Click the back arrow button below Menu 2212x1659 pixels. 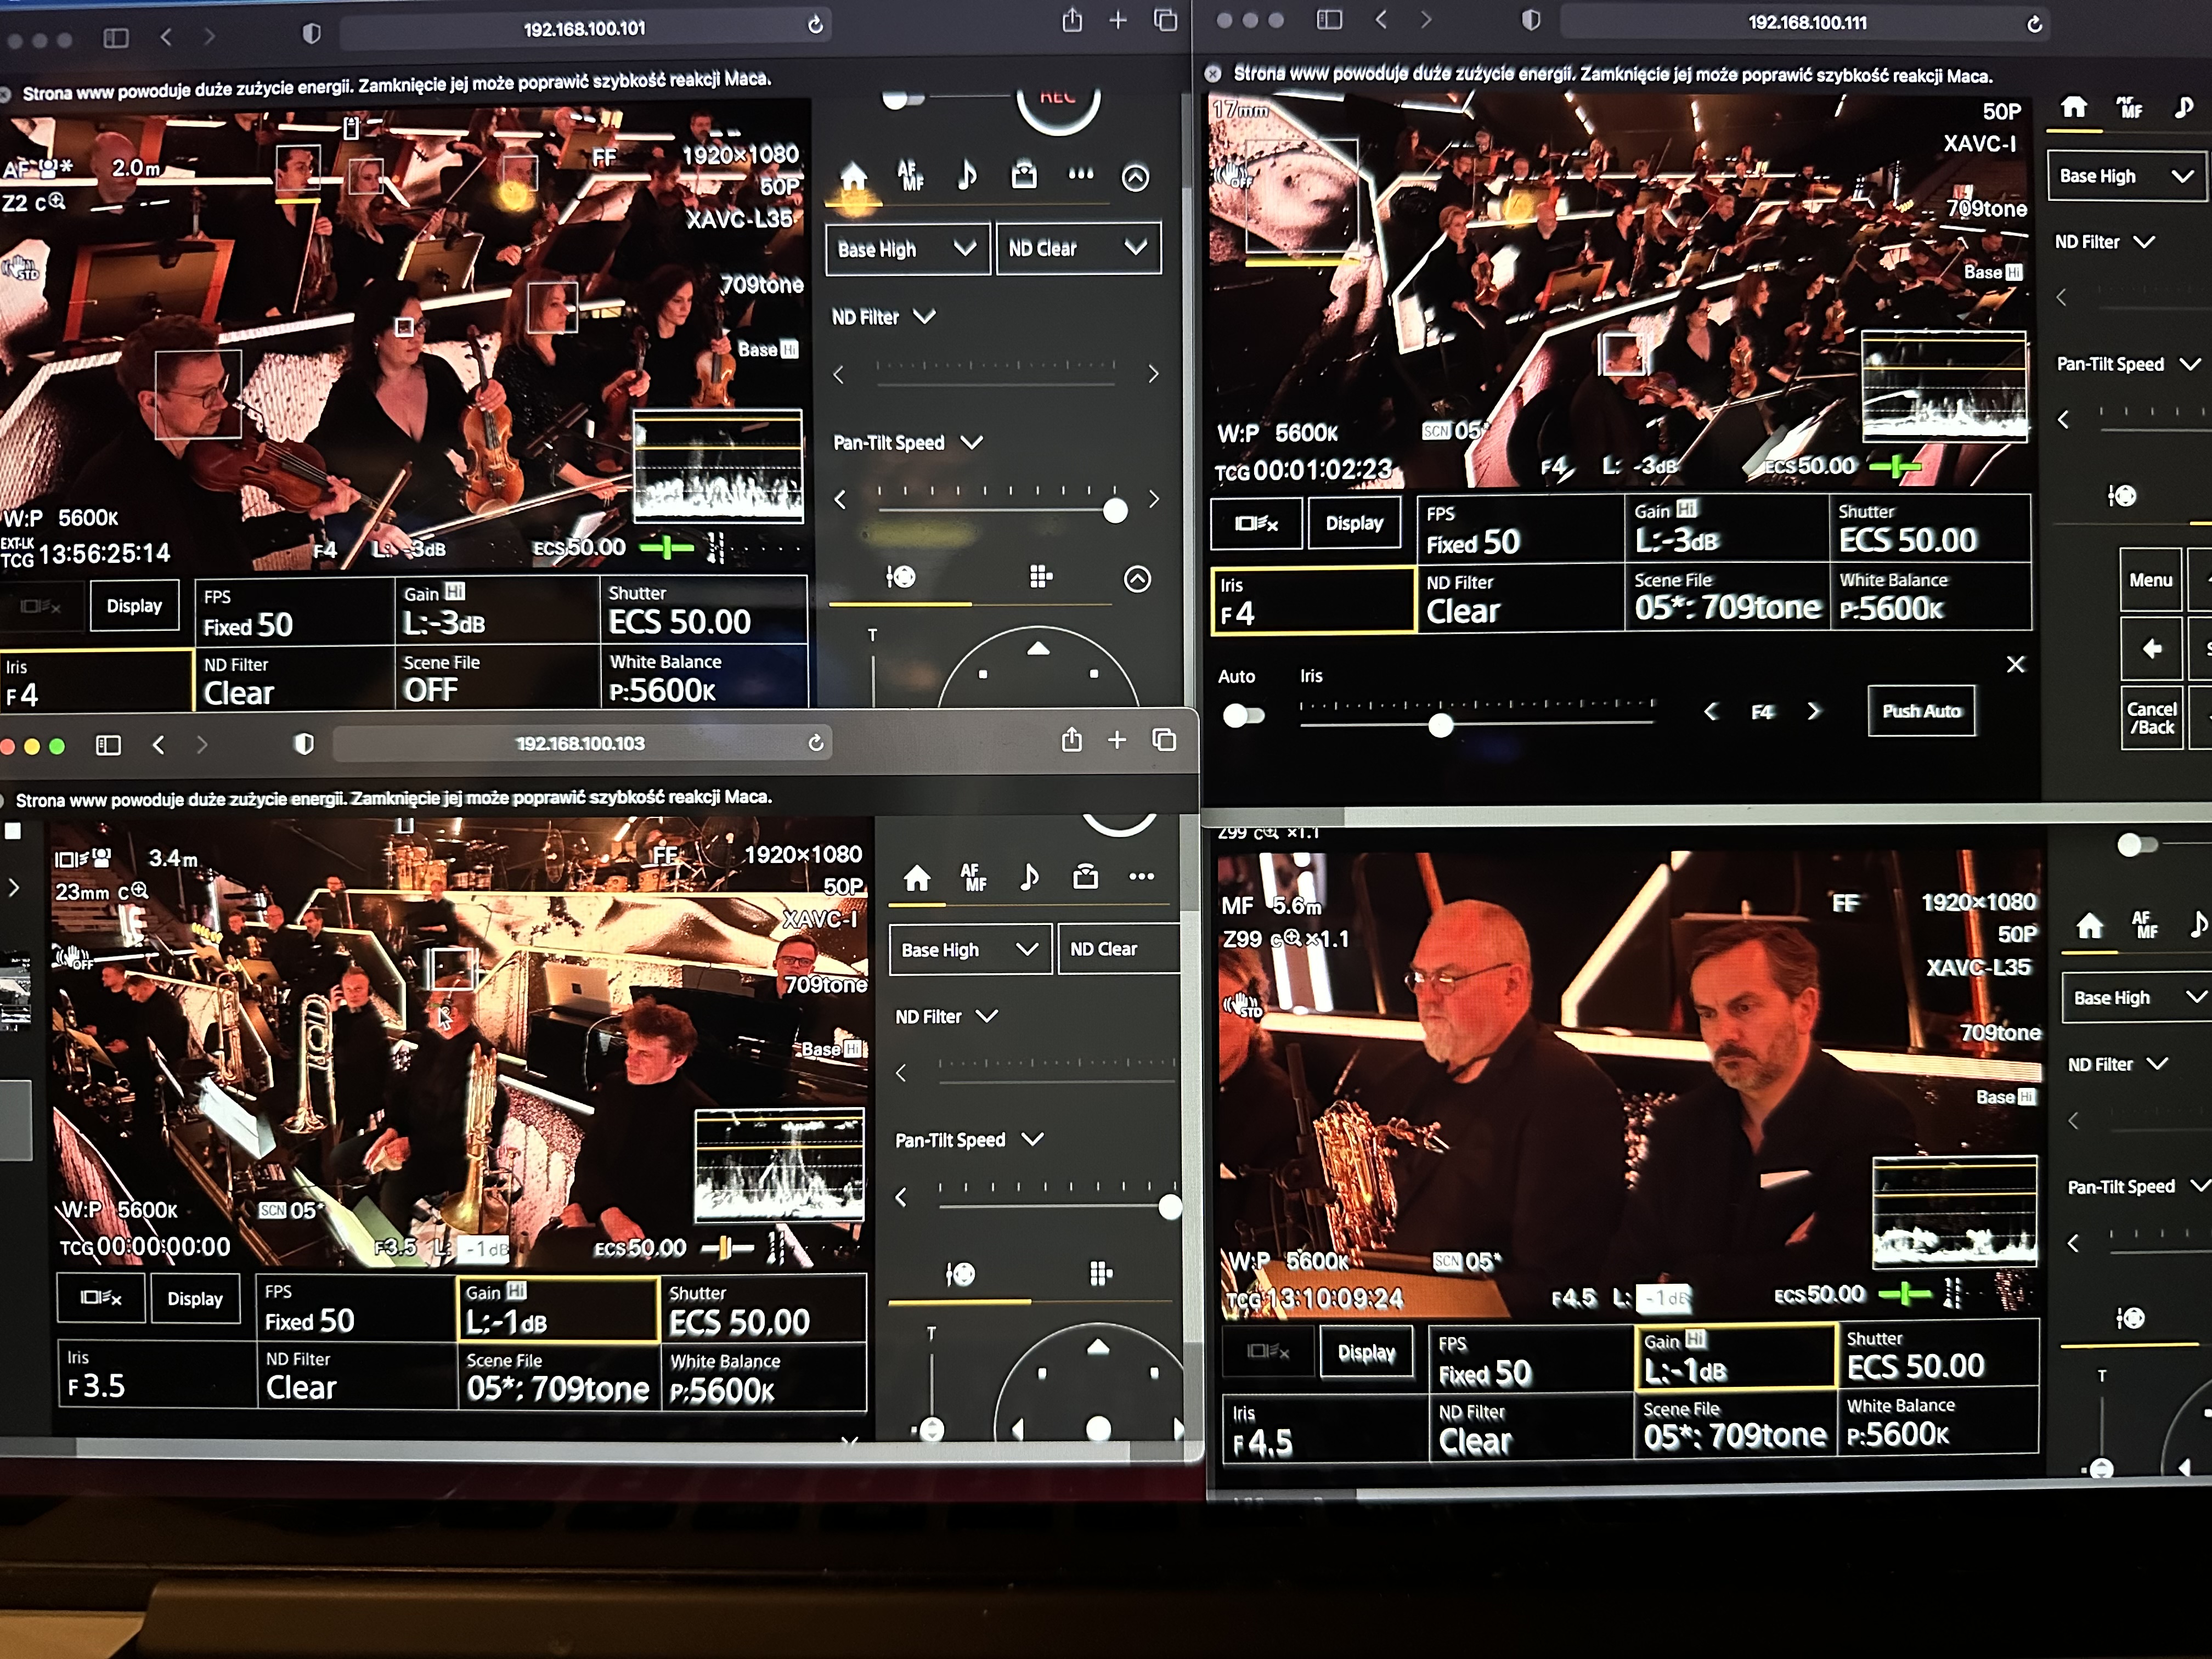pos(2151,649)
